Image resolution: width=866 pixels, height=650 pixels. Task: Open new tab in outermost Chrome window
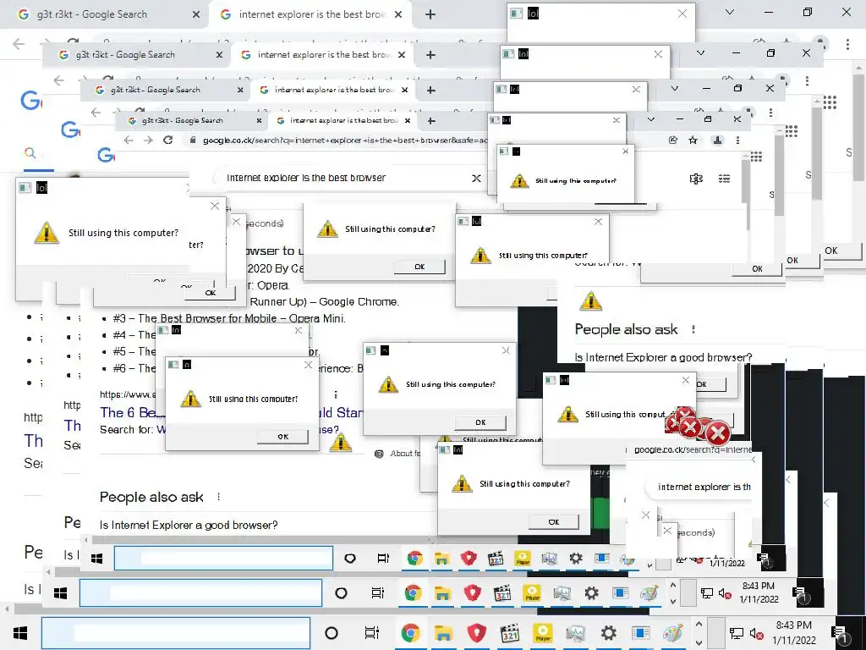point(430,14)
